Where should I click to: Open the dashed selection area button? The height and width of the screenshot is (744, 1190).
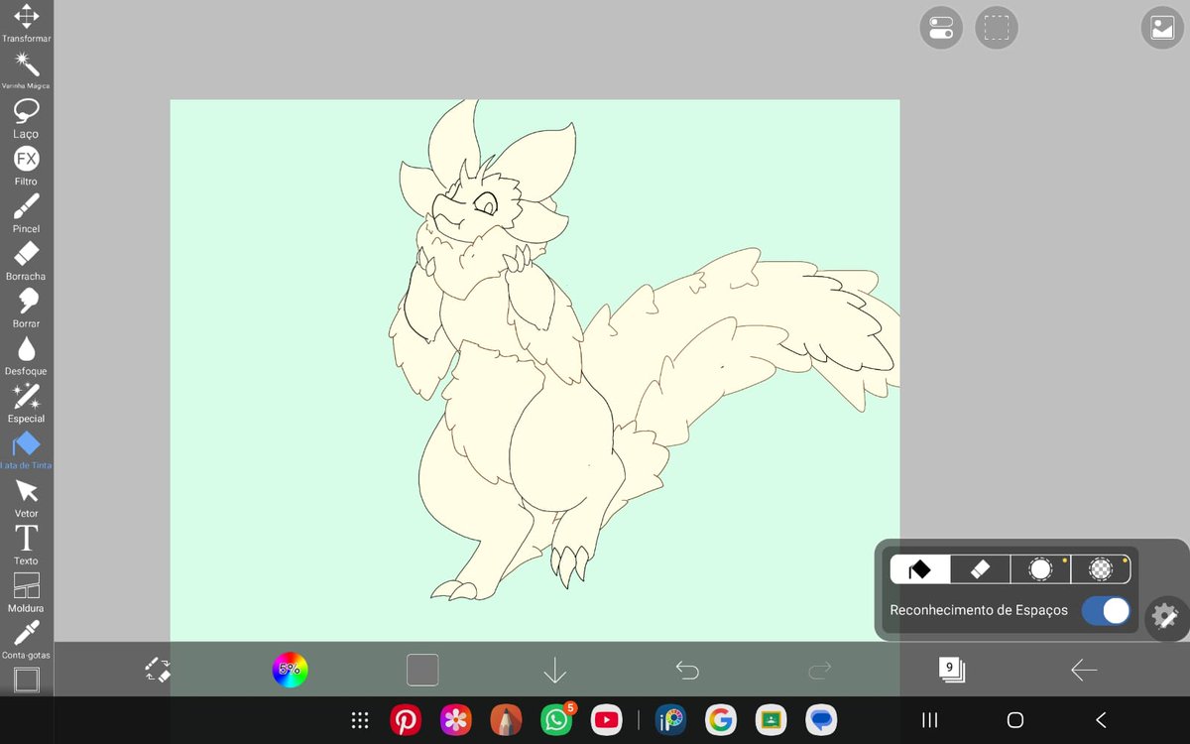pyautogui.click(x=997, y=28)
